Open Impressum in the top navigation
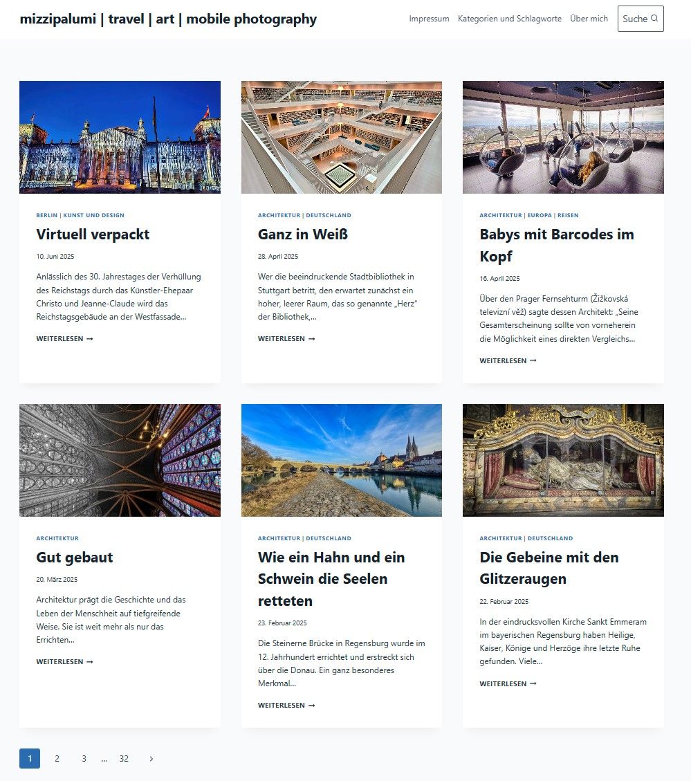This screenshot has height=781, width=691. tap(429, 19)
